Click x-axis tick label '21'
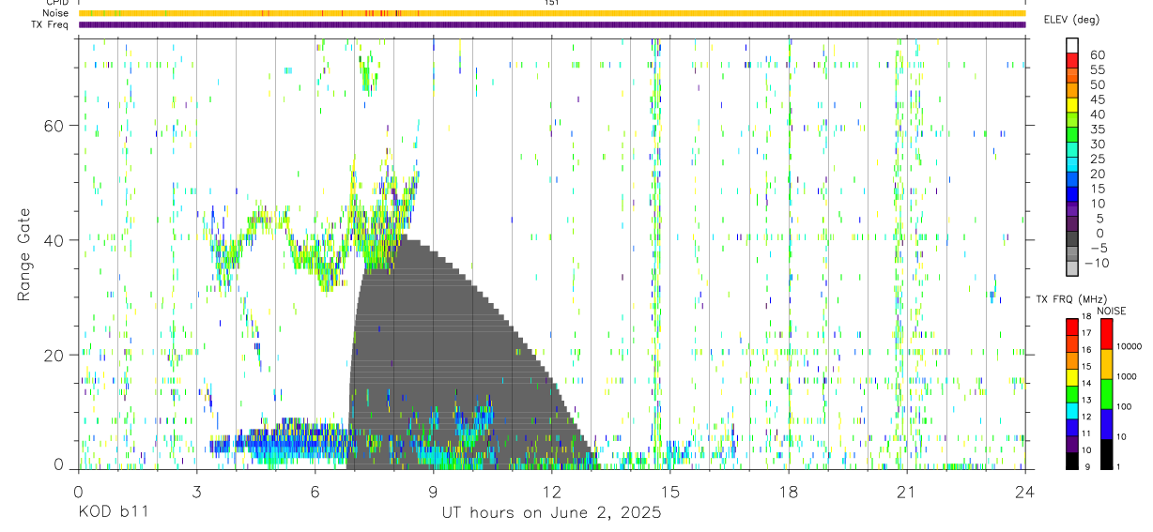Screen dimensions: 1153x532 [x=907, y=491]
